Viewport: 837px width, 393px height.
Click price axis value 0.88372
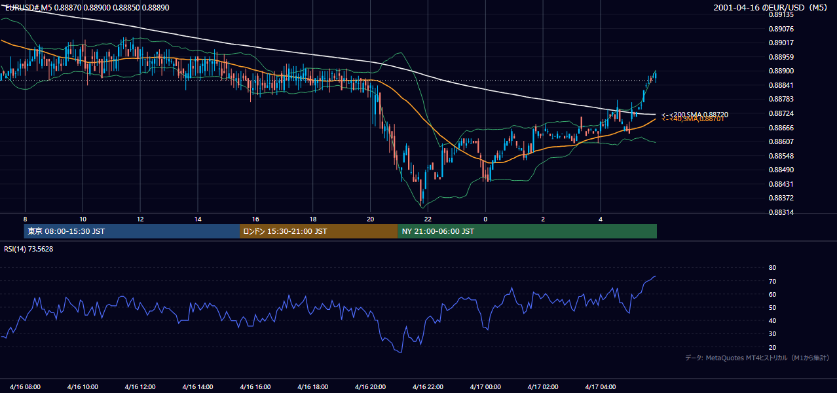pyautogui.click(x=781, y=198)
